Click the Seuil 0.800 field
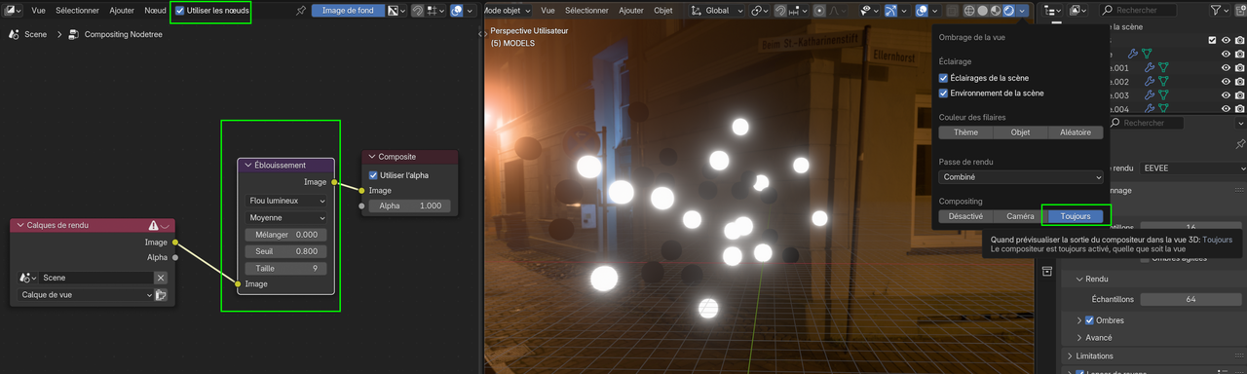1247x374 pixels. click(x=286, y=251)
